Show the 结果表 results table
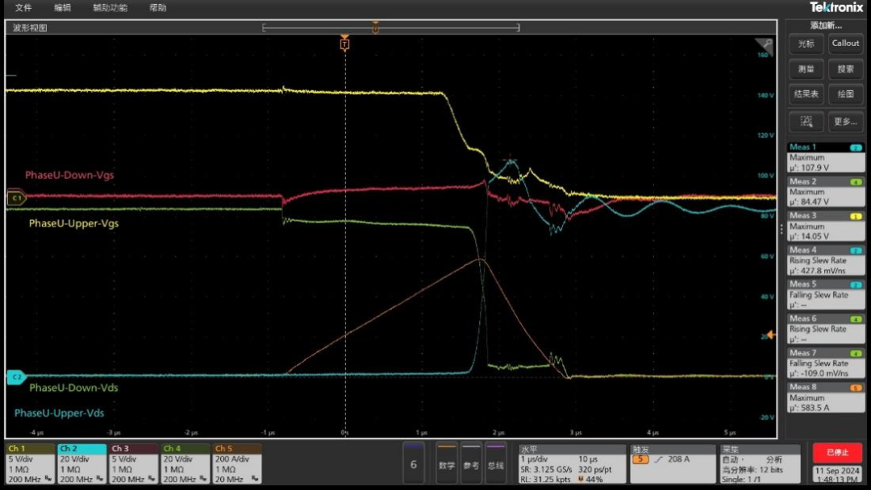Image resolution: width=871 pixels, height=490 pixels. click(806, 94)
